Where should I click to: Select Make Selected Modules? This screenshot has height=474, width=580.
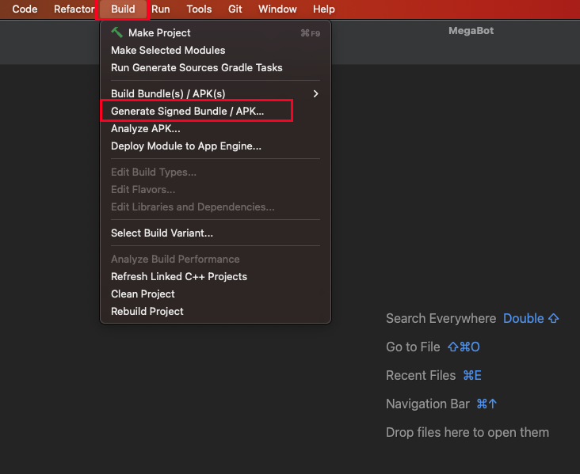[216, 50]
